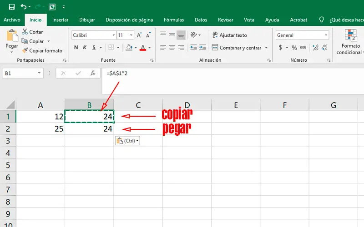The width and height of the screenshot is (364, 227).
Task: Expand the Combinar y centrar dropdown arrow
Action: [266, 48]
